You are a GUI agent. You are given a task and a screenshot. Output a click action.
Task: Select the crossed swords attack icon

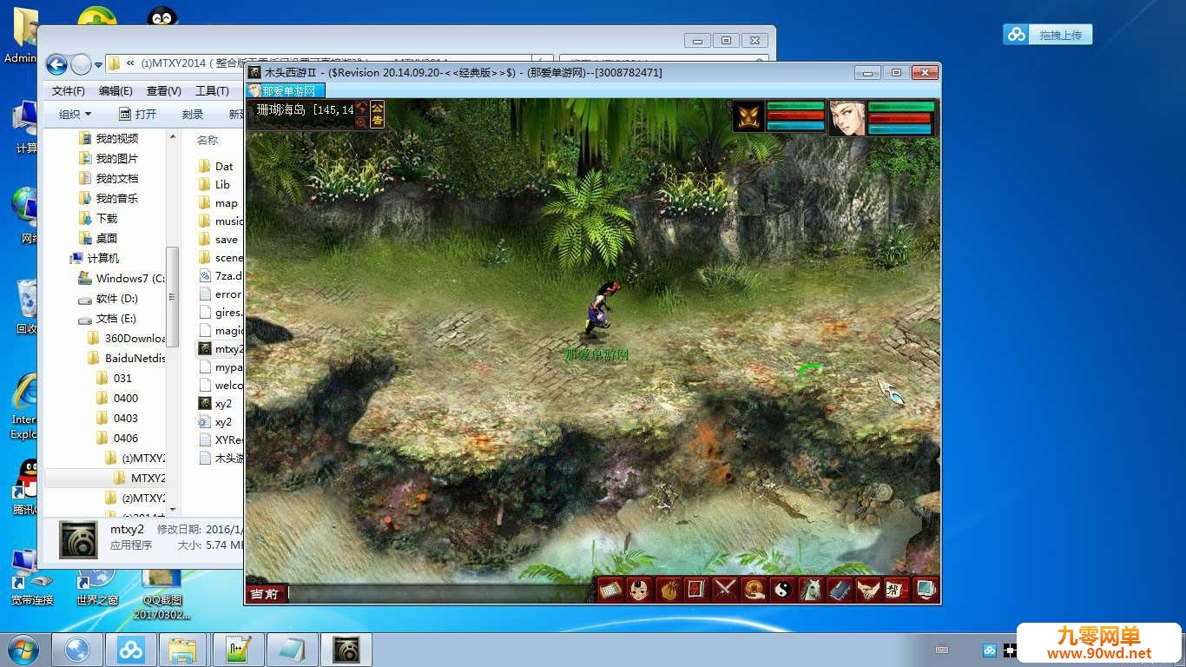click(725, 590)
